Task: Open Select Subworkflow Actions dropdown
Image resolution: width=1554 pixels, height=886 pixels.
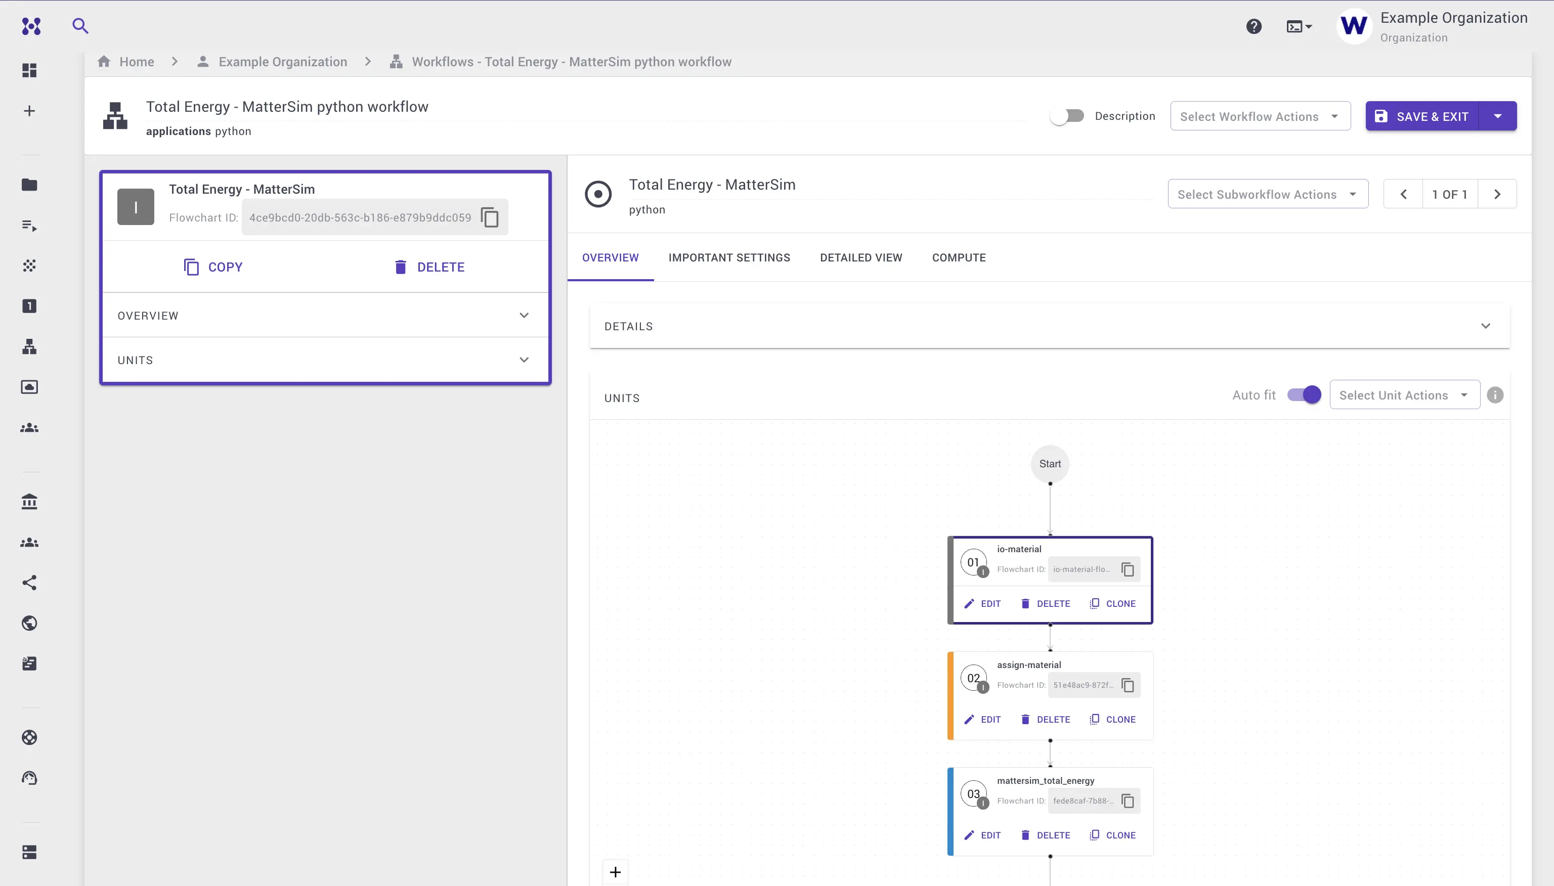Action: [x=1268, y=194]
